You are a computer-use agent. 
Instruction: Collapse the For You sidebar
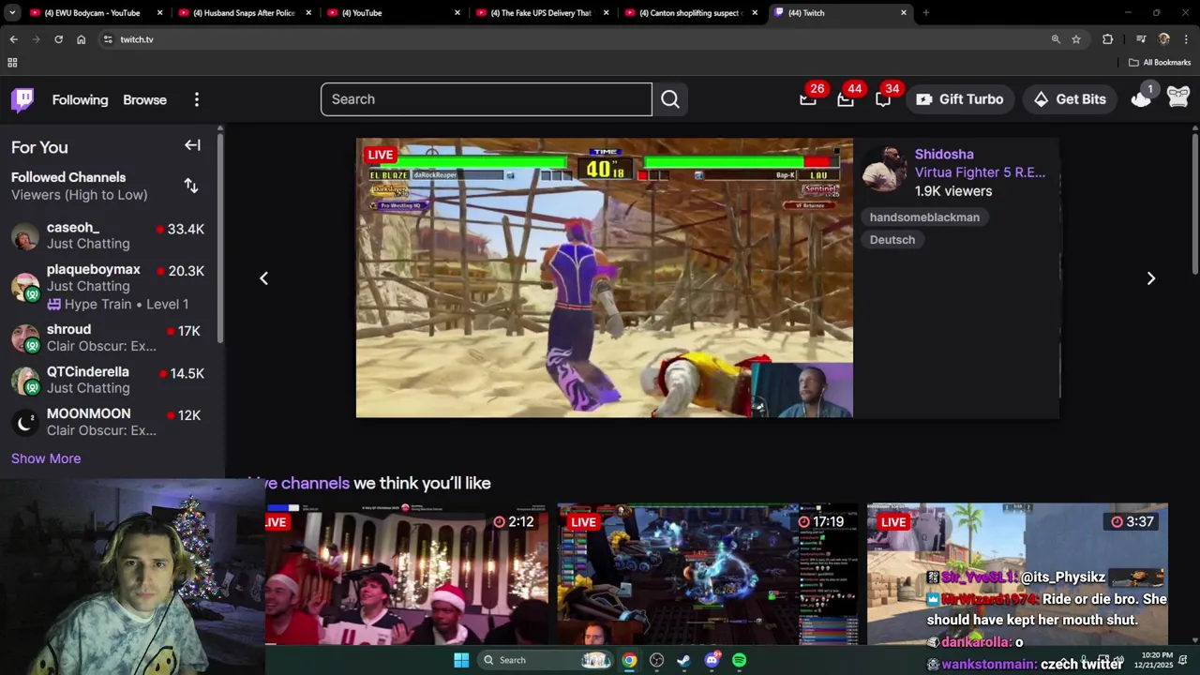click(x=192, y=145)
